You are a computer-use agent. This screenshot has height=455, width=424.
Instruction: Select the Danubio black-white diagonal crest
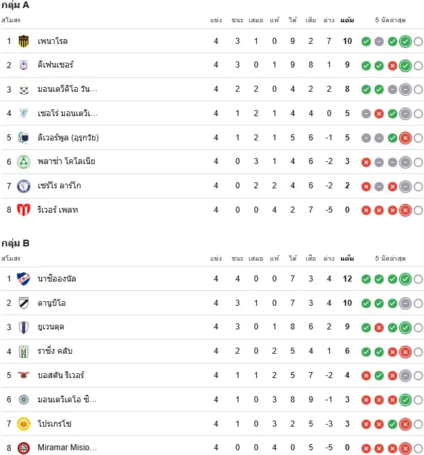pyautogui.click(x=24, y=303)
